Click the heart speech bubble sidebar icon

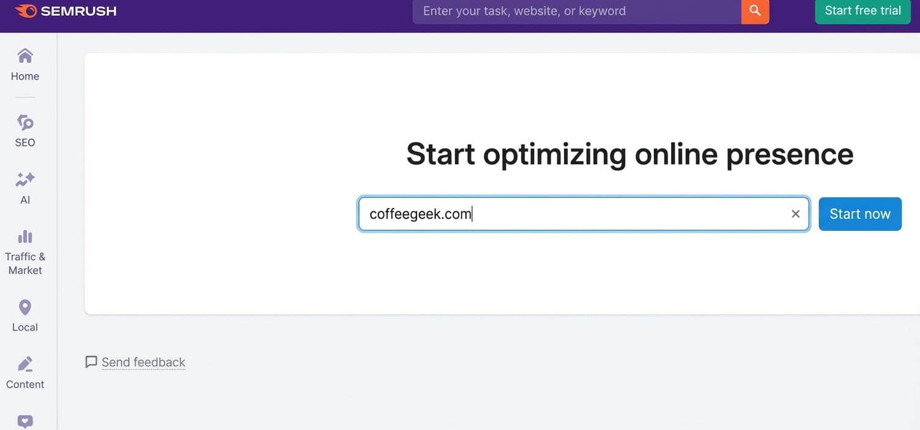tap(25, 421)
